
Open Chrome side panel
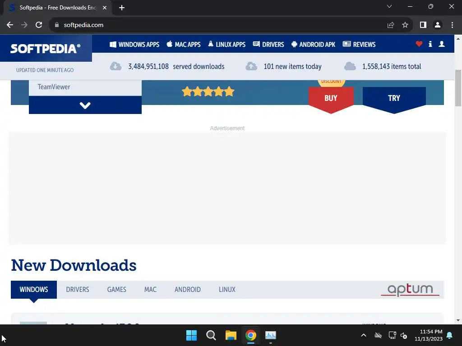423,25
